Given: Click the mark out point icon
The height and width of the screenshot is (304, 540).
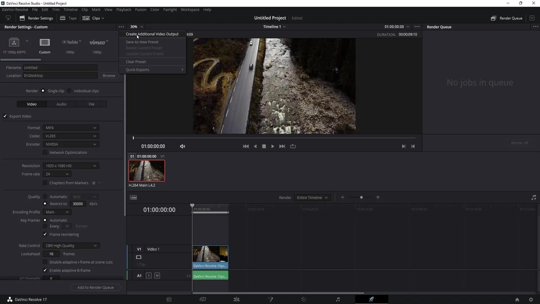Looking at the screenshot, I should 413,146.
